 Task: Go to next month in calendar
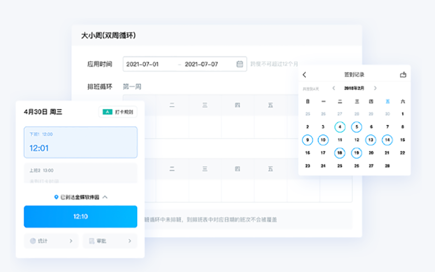click(x=375, y=88)
